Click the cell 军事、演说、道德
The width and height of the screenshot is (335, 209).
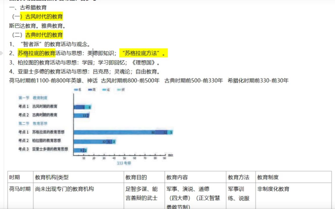point(188,189)
